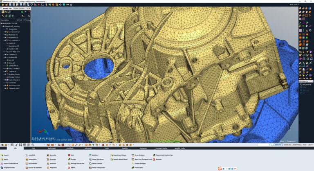
Task: Switch to MESHING mode
Action: pos(278,145)
